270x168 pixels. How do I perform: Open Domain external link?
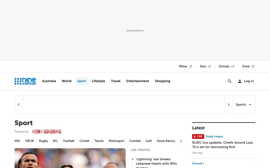pos(226,66)
